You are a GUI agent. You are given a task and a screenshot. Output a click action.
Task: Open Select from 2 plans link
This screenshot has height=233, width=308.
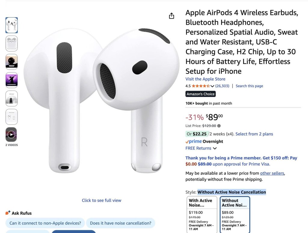coord(254,134)
